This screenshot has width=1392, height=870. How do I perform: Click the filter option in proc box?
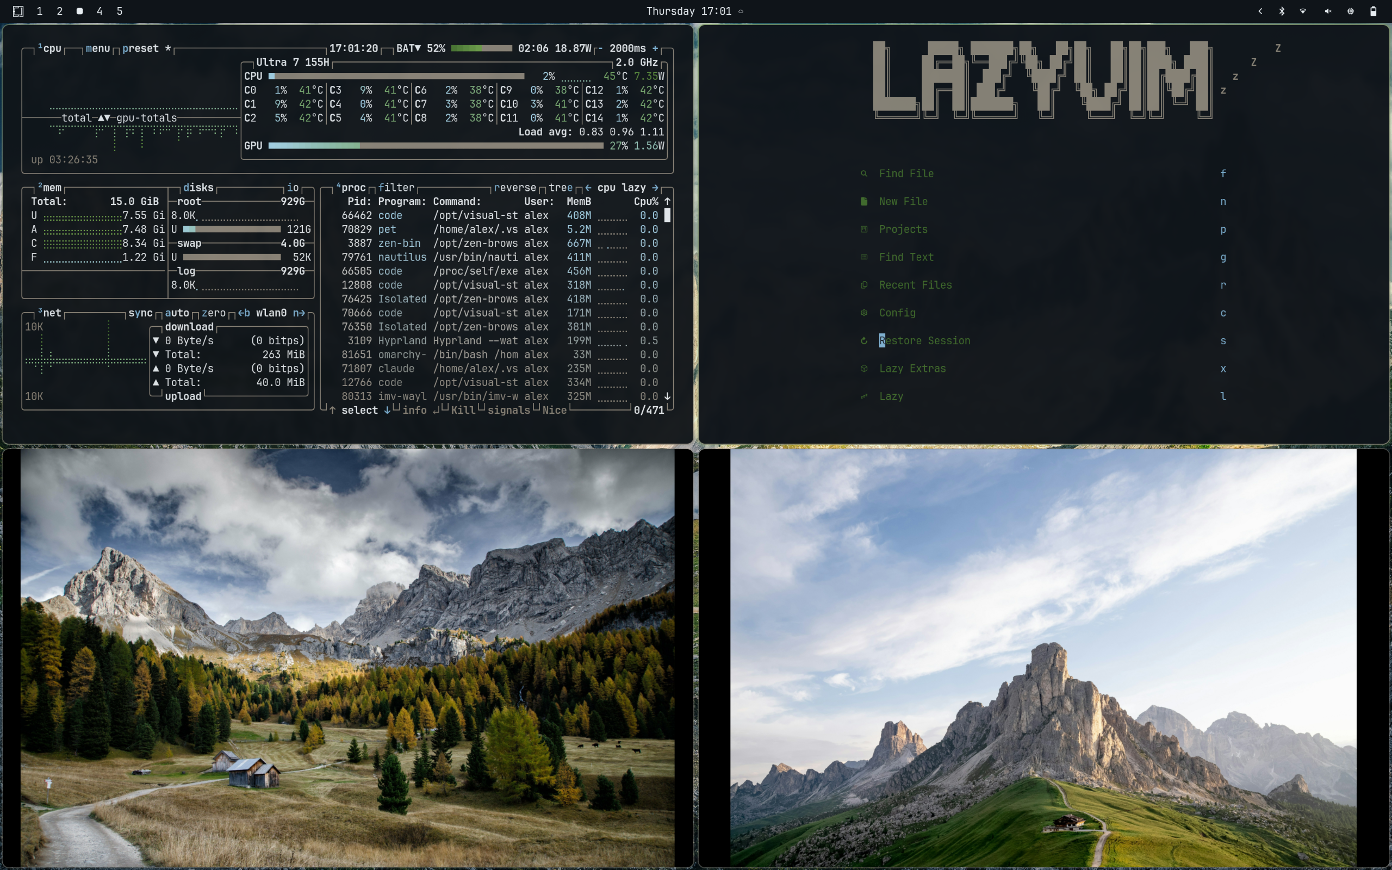point(396,188)
